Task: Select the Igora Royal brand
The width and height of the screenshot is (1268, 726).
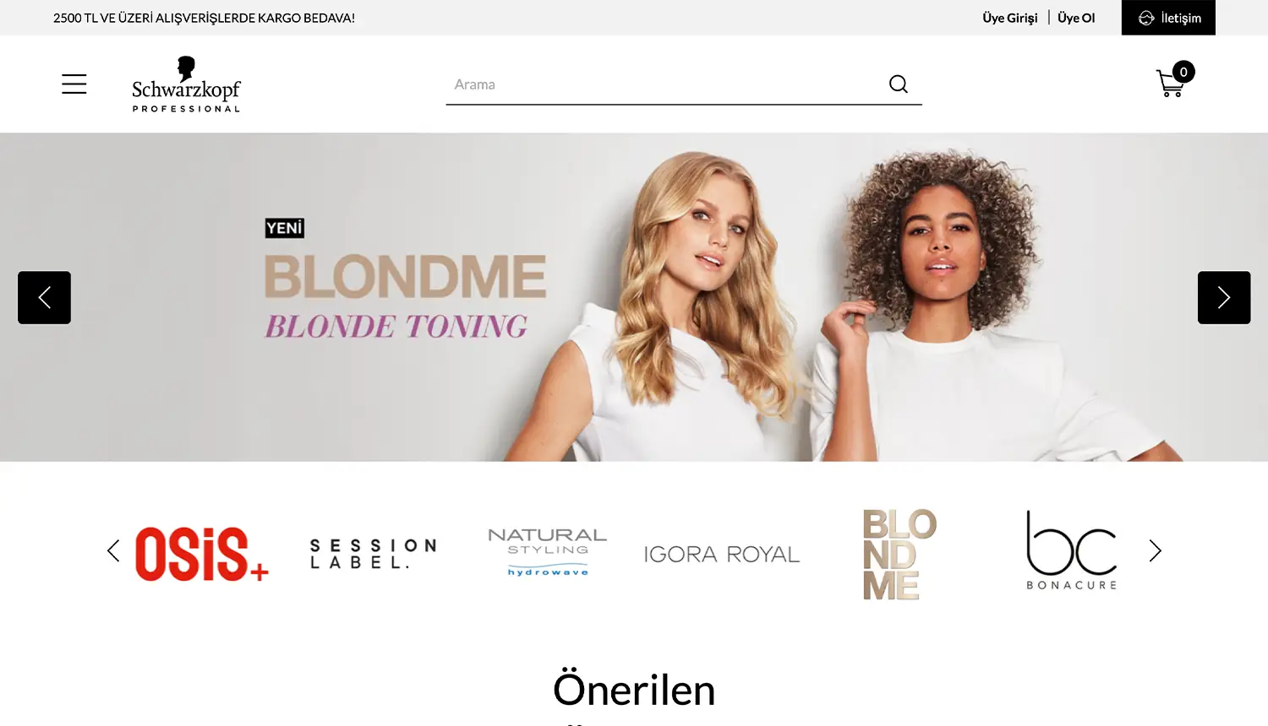Action: coord(722,555)
